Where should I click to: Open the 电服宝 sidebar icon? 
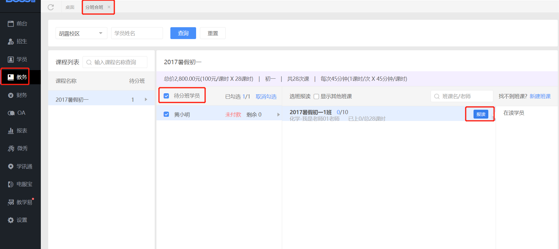(x=11, y=184)
